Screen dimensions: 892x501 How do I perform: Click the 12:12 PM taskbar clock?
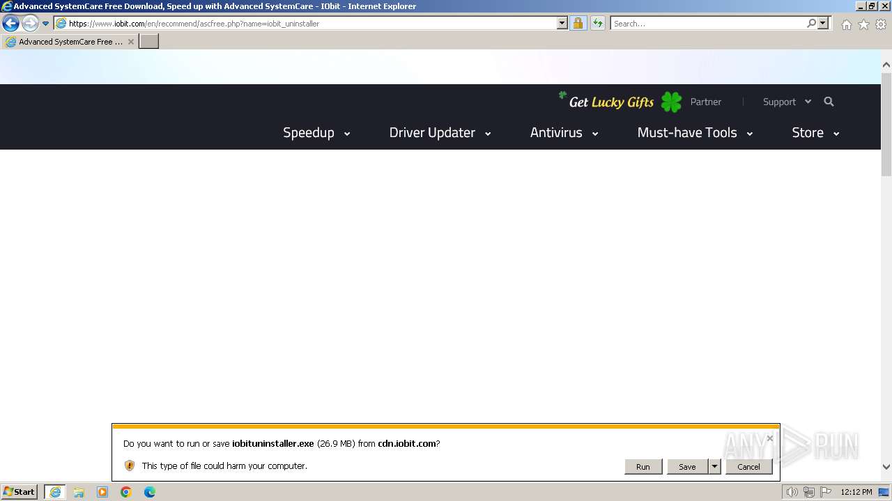pos(856,492)
